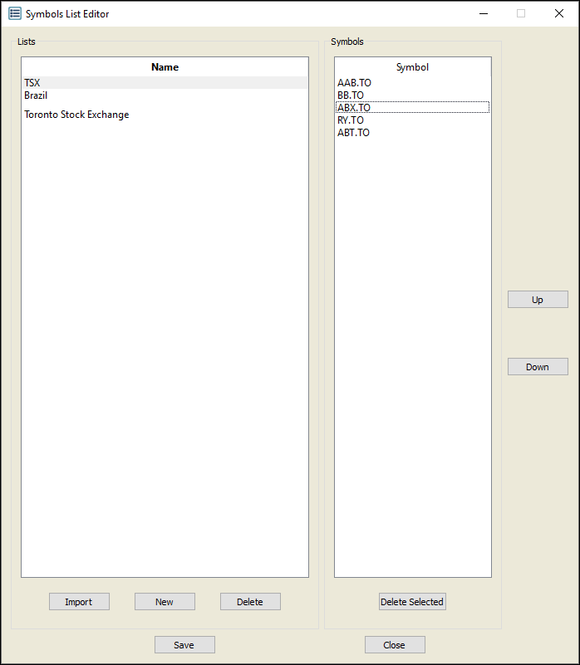Screen dimensions: 580x665
Task: Select symbol RY.TO
Action: pyautogui.click(x=351, y=120)
